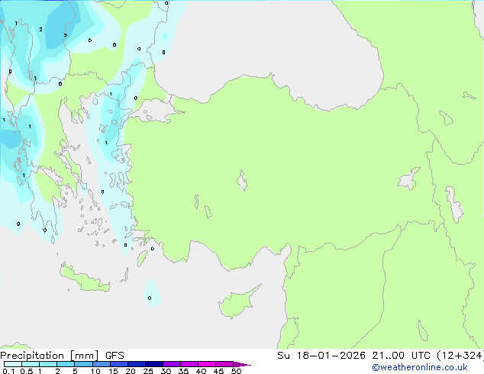
Task: Select the 40–45 mm magenta swatch
Action: coord(207,364)
